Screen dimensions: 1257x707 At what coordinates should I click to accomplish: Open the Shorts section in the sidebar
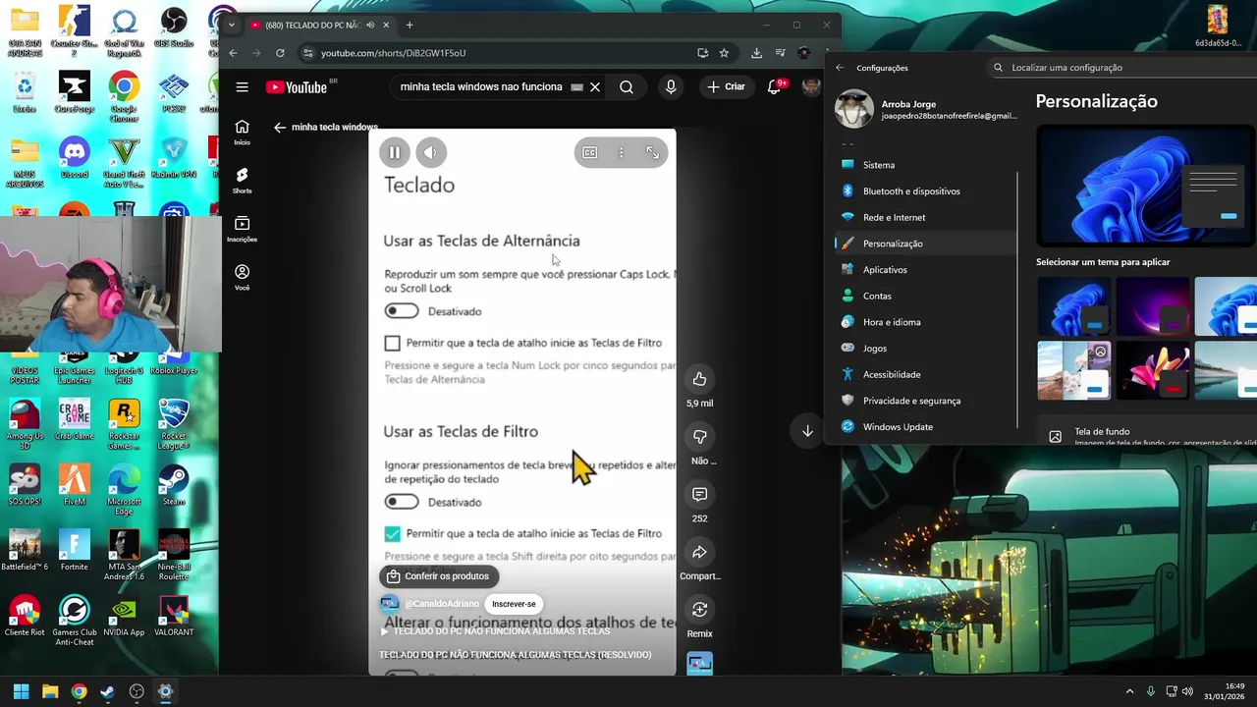pos(242,180)
